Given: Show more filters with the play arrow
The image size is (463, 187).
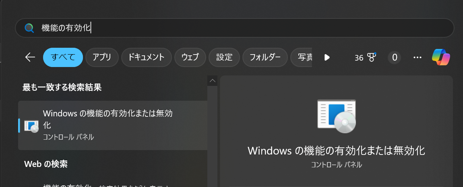Looking at the screenshot, I should [x=327, y=57].
